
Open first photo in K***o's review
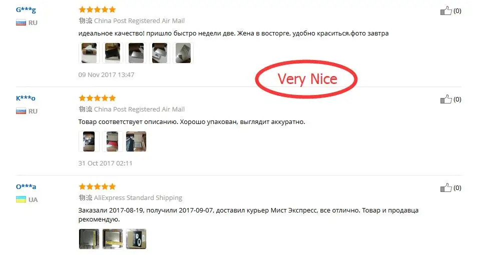click(89, 141)
